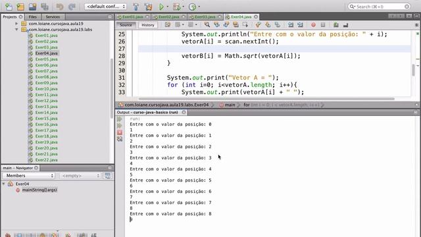The image size is (421, 237).
Task: Click the editor vertical scrollbar
Action: click(x=413, y=70)
